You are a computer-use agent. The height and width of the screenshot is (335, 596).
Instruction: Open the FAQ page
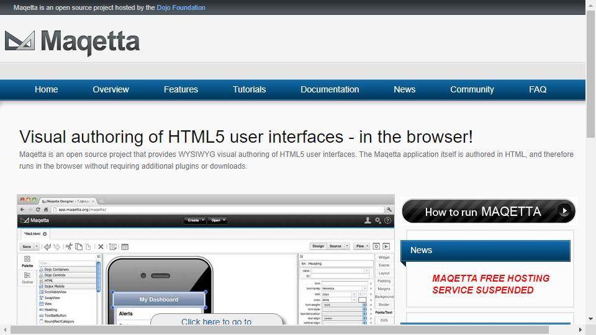point(538,89)
